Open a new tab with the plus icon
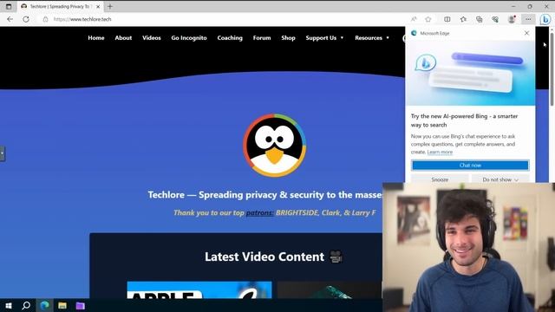 click(110, 6)
